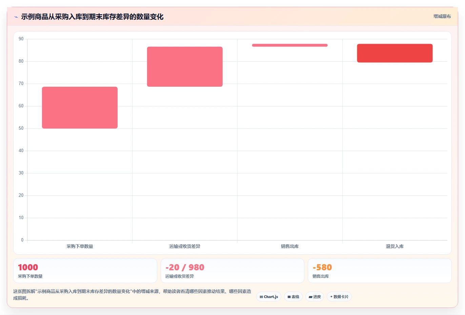Click the y-axis label 90
465x315 pixels.
tap(21, 39)
